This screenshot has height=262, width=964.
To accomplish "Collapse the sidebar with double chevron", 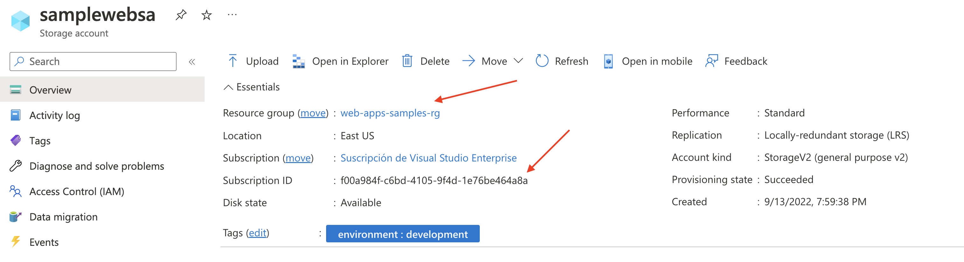I will [x=192, y=62].
